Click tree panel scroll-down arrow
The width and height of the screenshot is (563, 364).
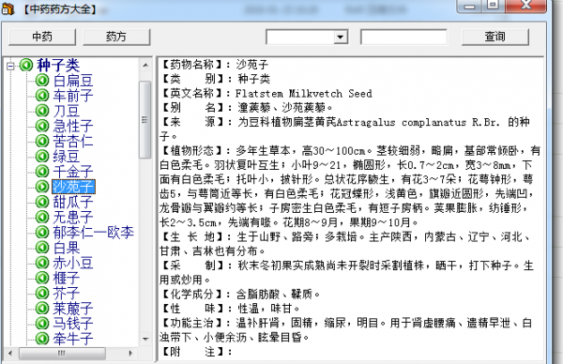click(x=145, y=339)
